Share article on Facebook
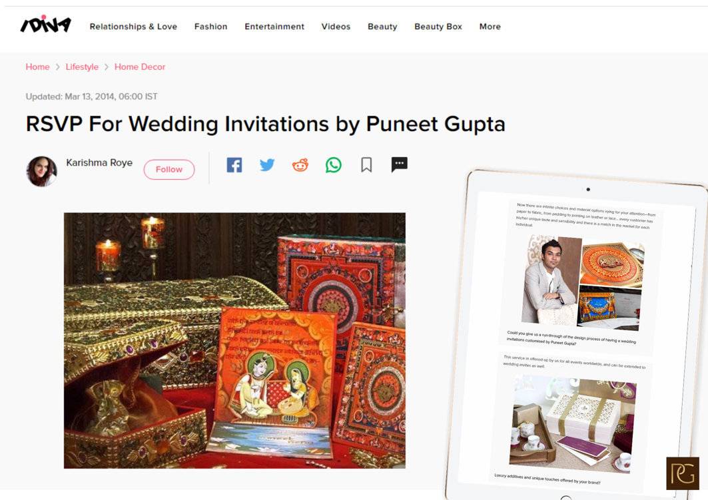The image size is (708, 500). click(x=234, y=165)
